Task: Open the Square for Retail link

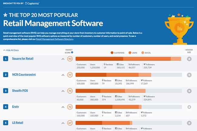Action: 23,58
